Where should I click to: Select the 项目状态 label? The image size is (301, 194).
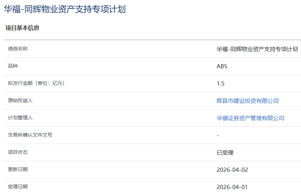[18, 152]
